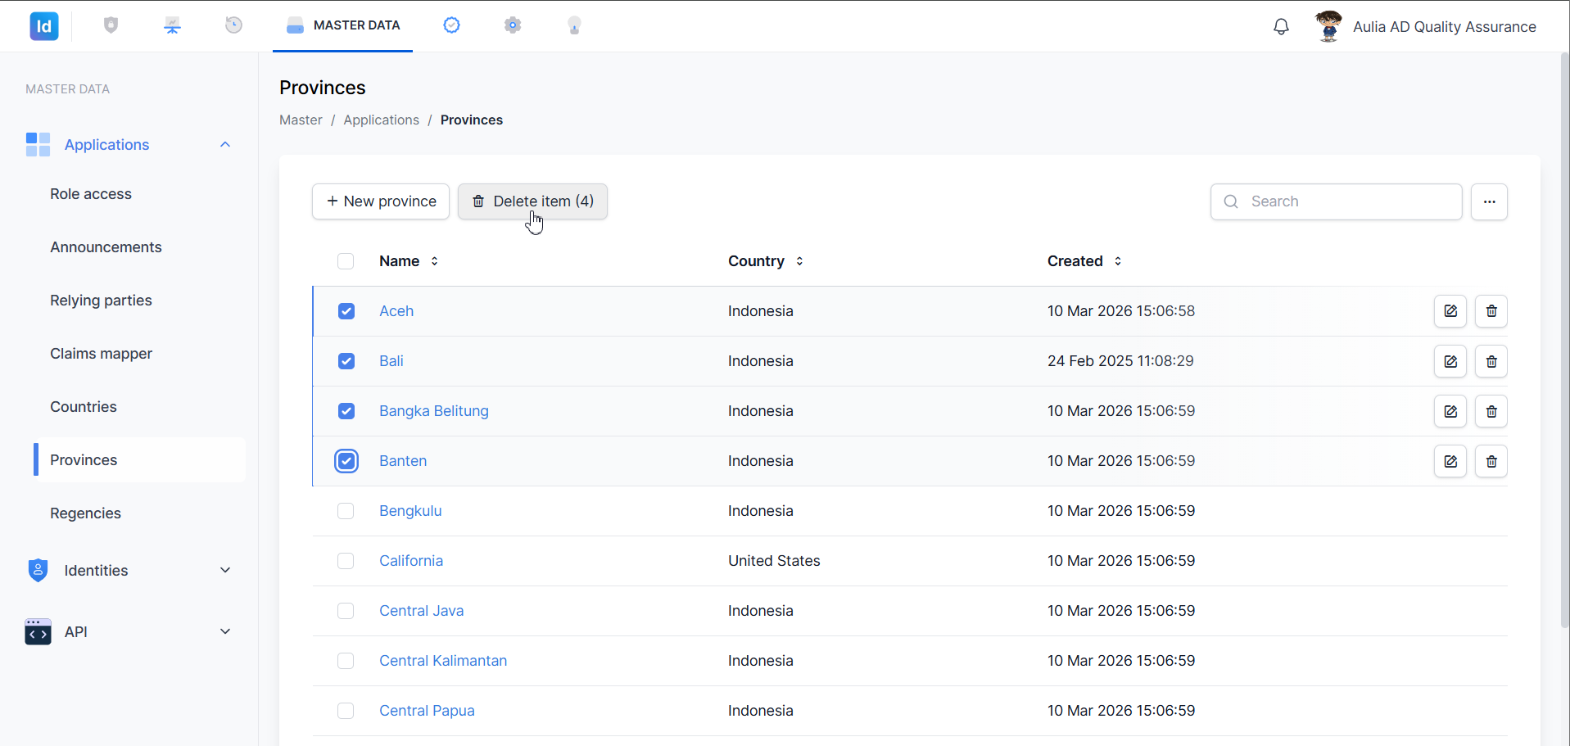This screenshot has height=746, width=1570.
Task: Click the New province button
Action: [381, 201]
